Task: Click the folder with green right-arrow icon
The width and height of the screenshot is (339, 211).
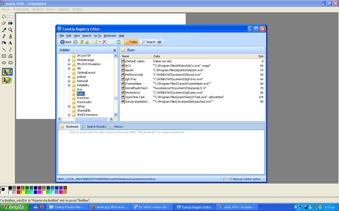Action: [87, 42]
